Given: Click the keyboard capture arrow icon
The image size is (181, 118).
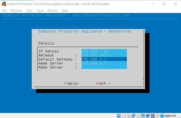Looking at the screenshot, I should (162, 116).
